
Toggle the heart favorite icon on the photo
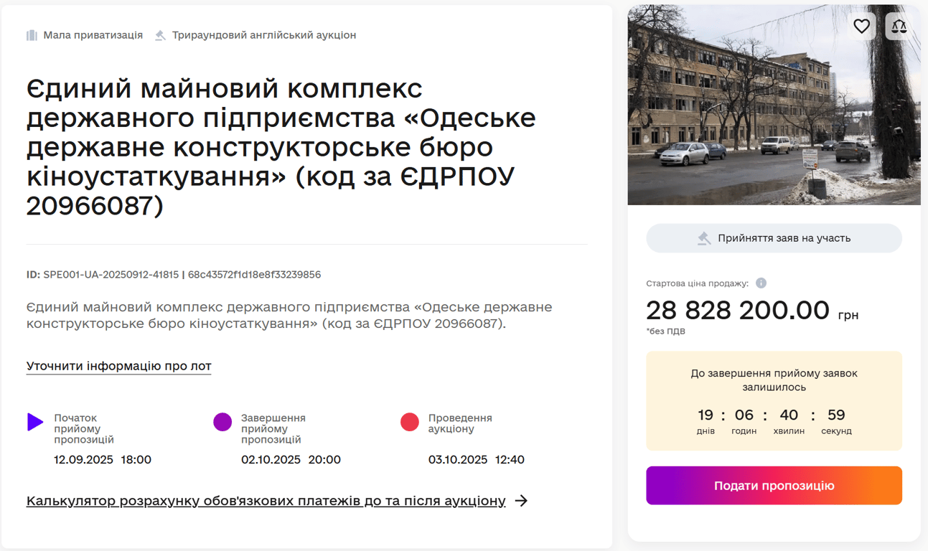(862, 25)
